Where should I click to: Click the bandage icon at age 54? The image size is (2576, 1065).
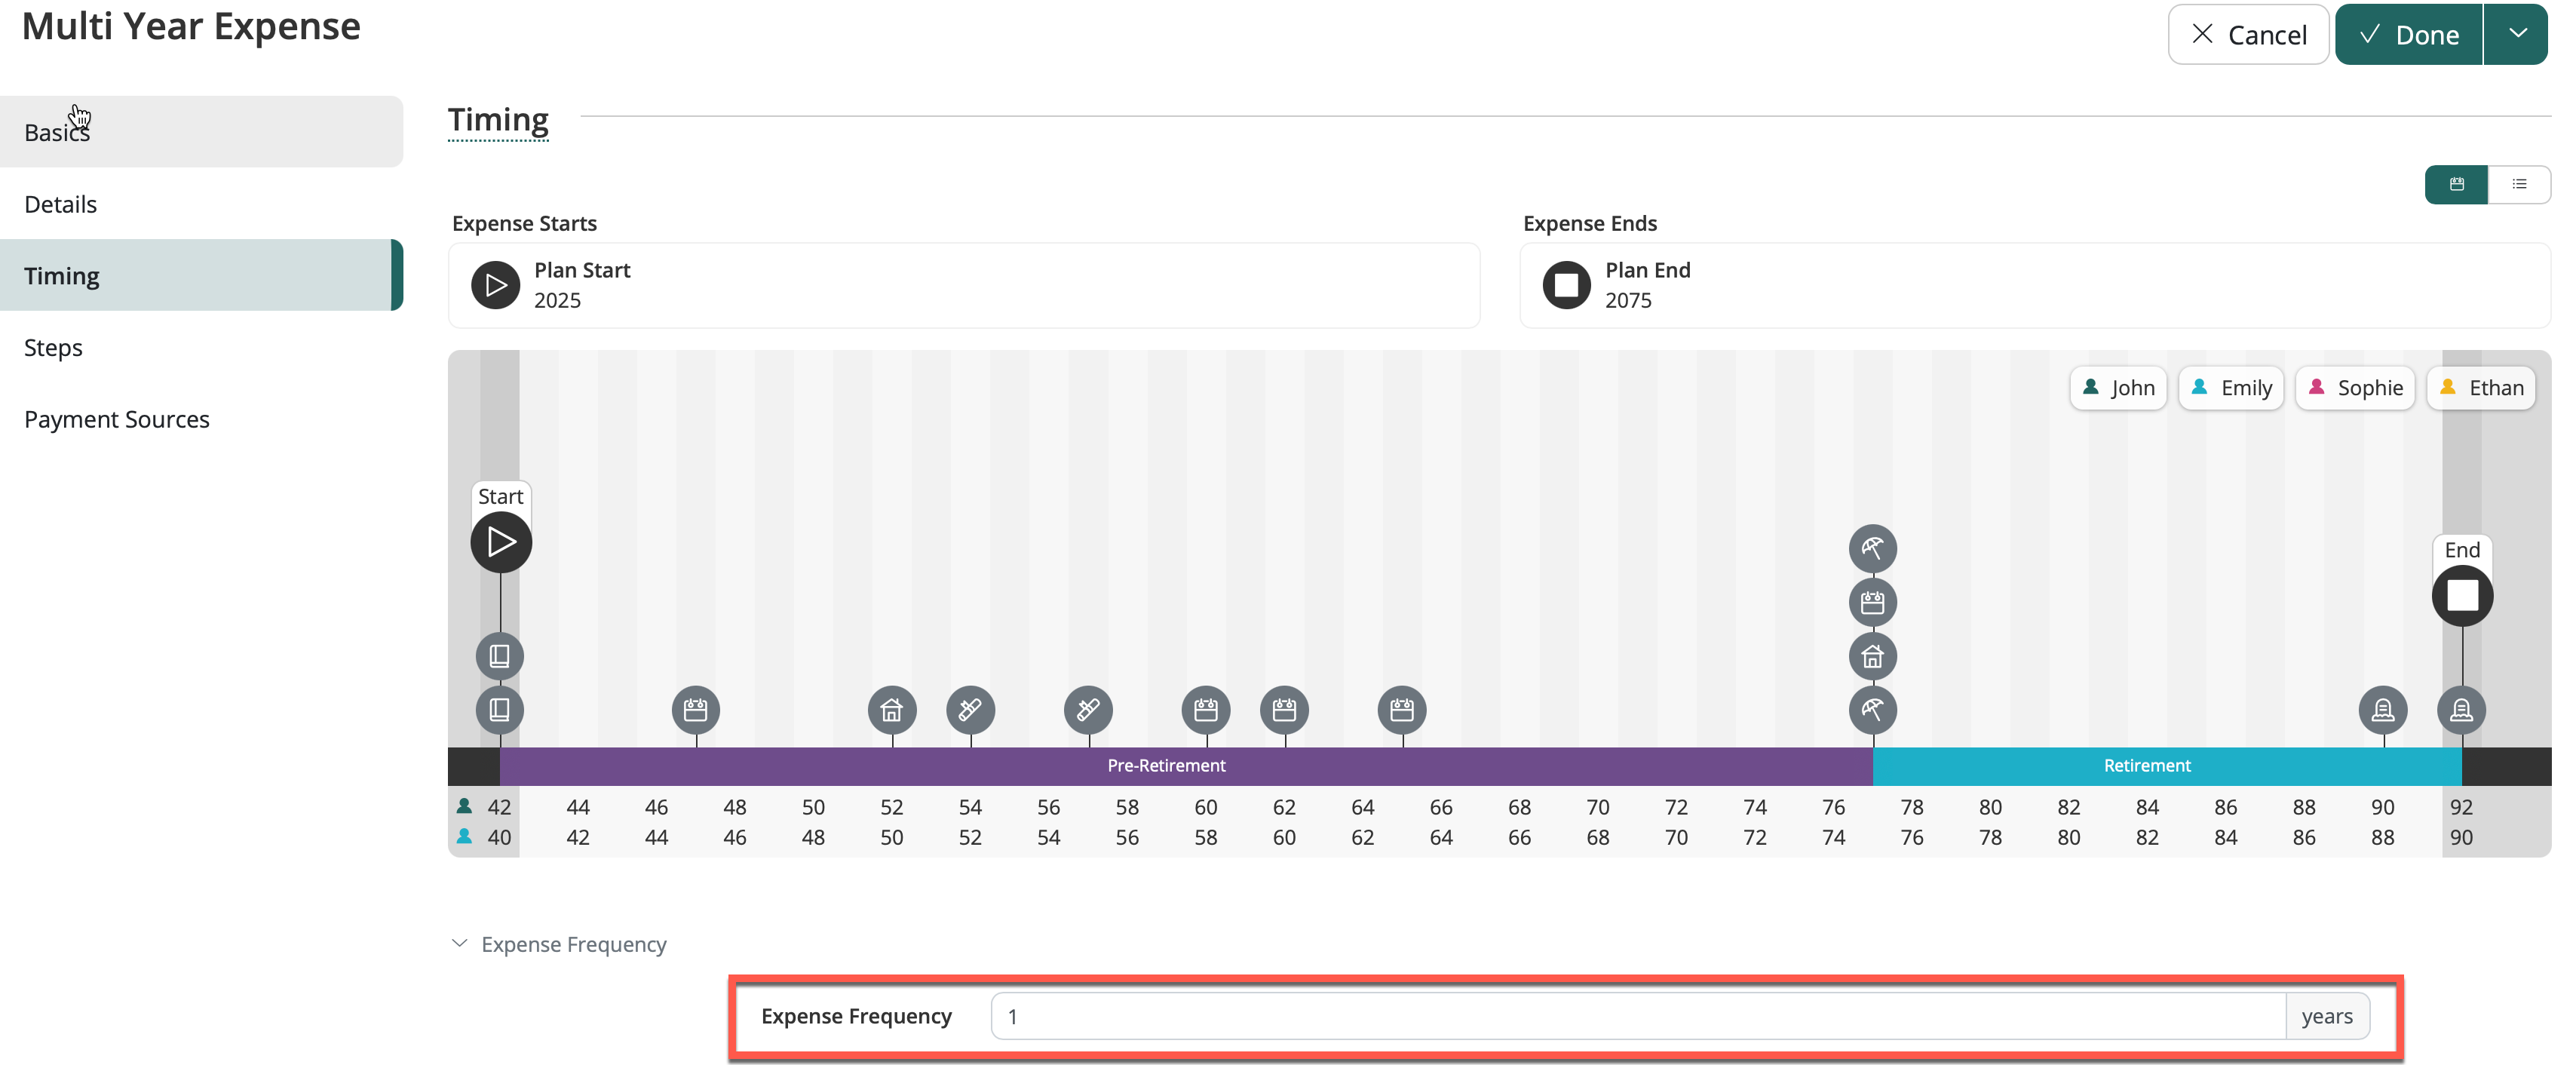point(970,710)
